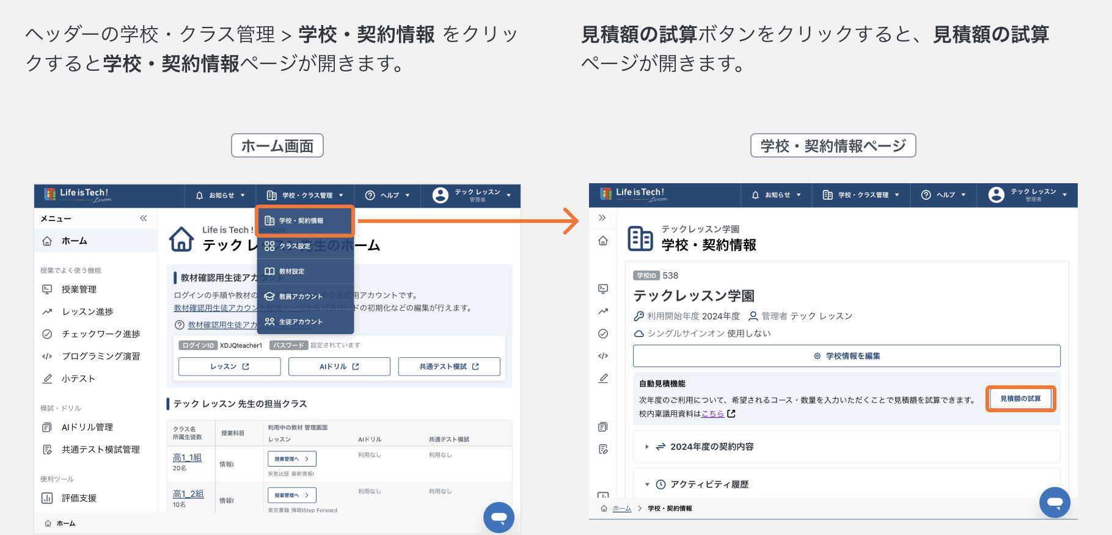Click the 学校情報を編集 button
The width and height of the screenshot is (1112, 535).
click(847, 356)
